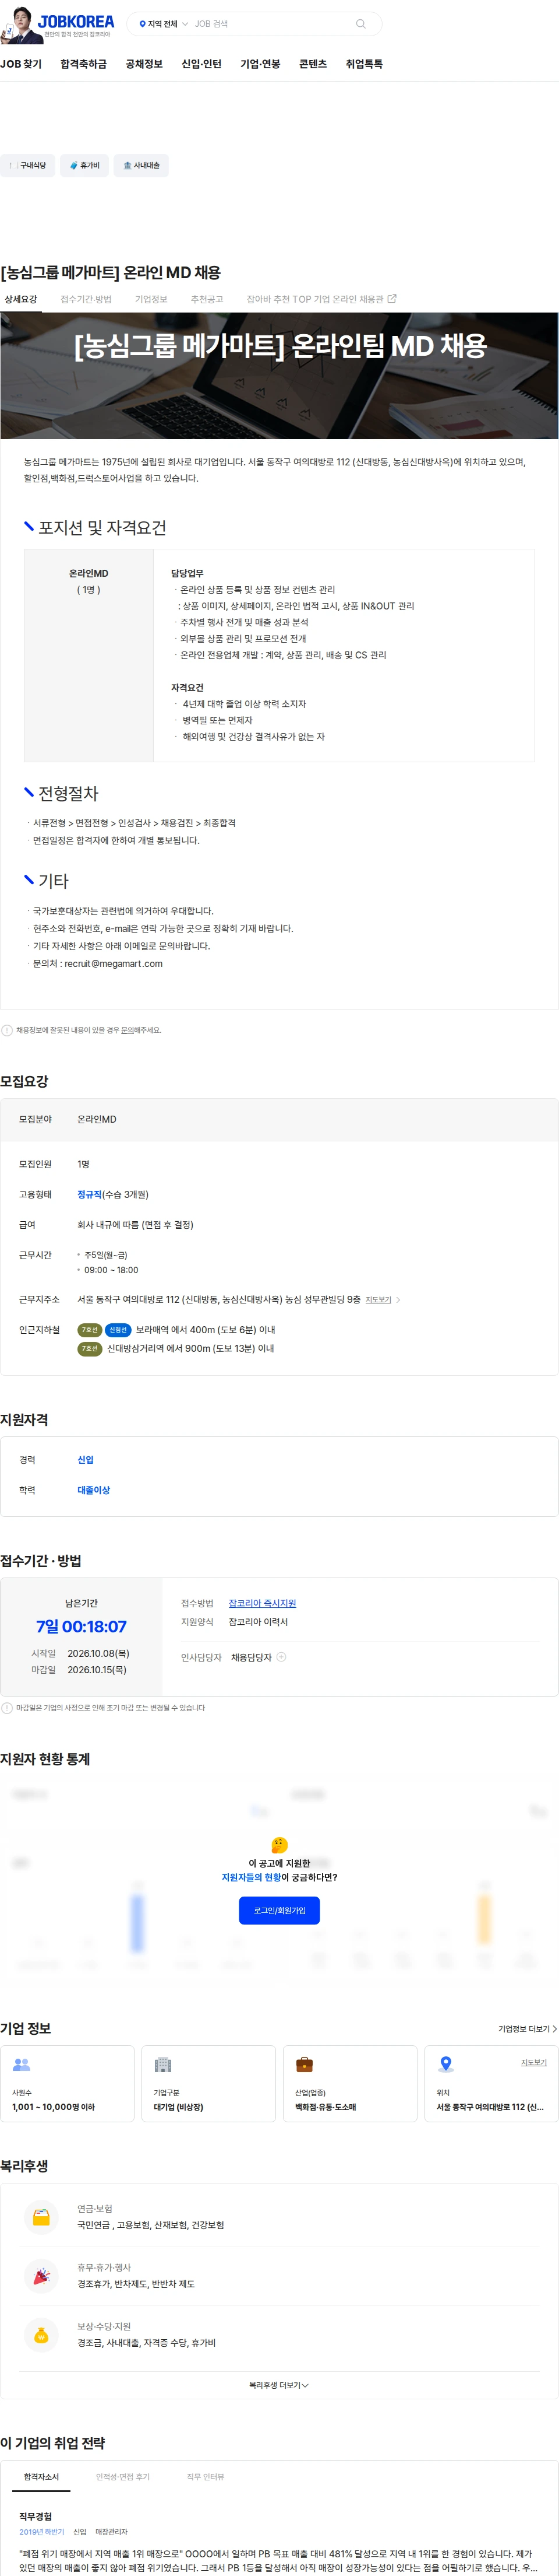559x2576 pixels.
Task: Click the thinking emoji in 지원자 현황
Action: coord(279,1845)
